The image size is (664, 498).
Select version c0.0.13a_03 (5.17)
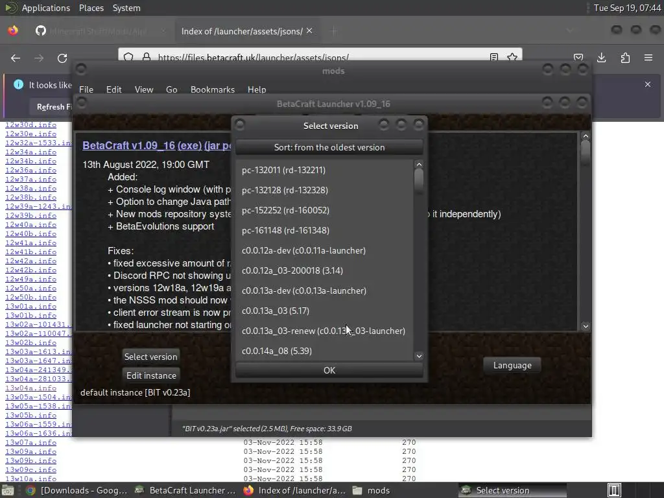324,311
